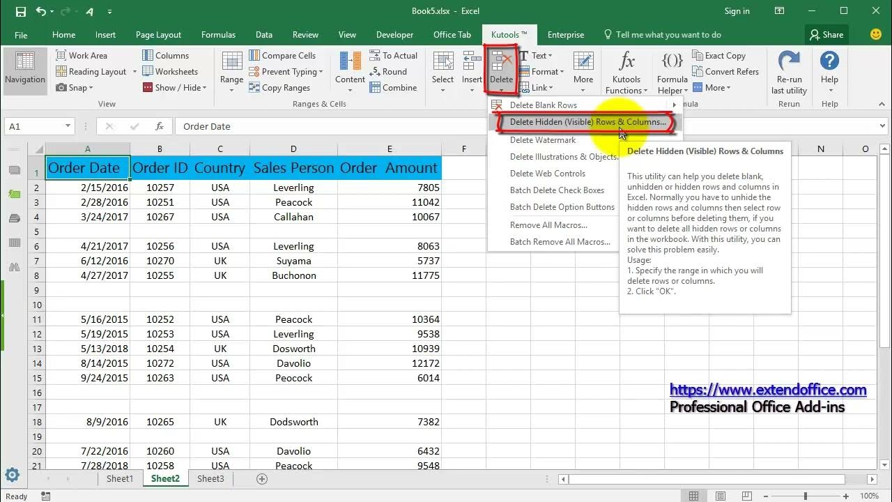Add a new sheet with plus icon
Image resolution: width=892 pixels, height=502 pixels.
[262, 479]
